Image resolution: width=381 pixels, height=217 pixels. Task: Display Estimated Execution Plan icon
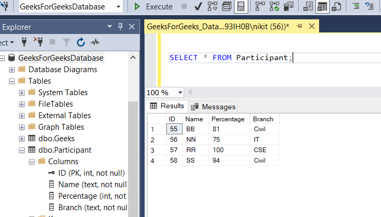tap(212, 7)
